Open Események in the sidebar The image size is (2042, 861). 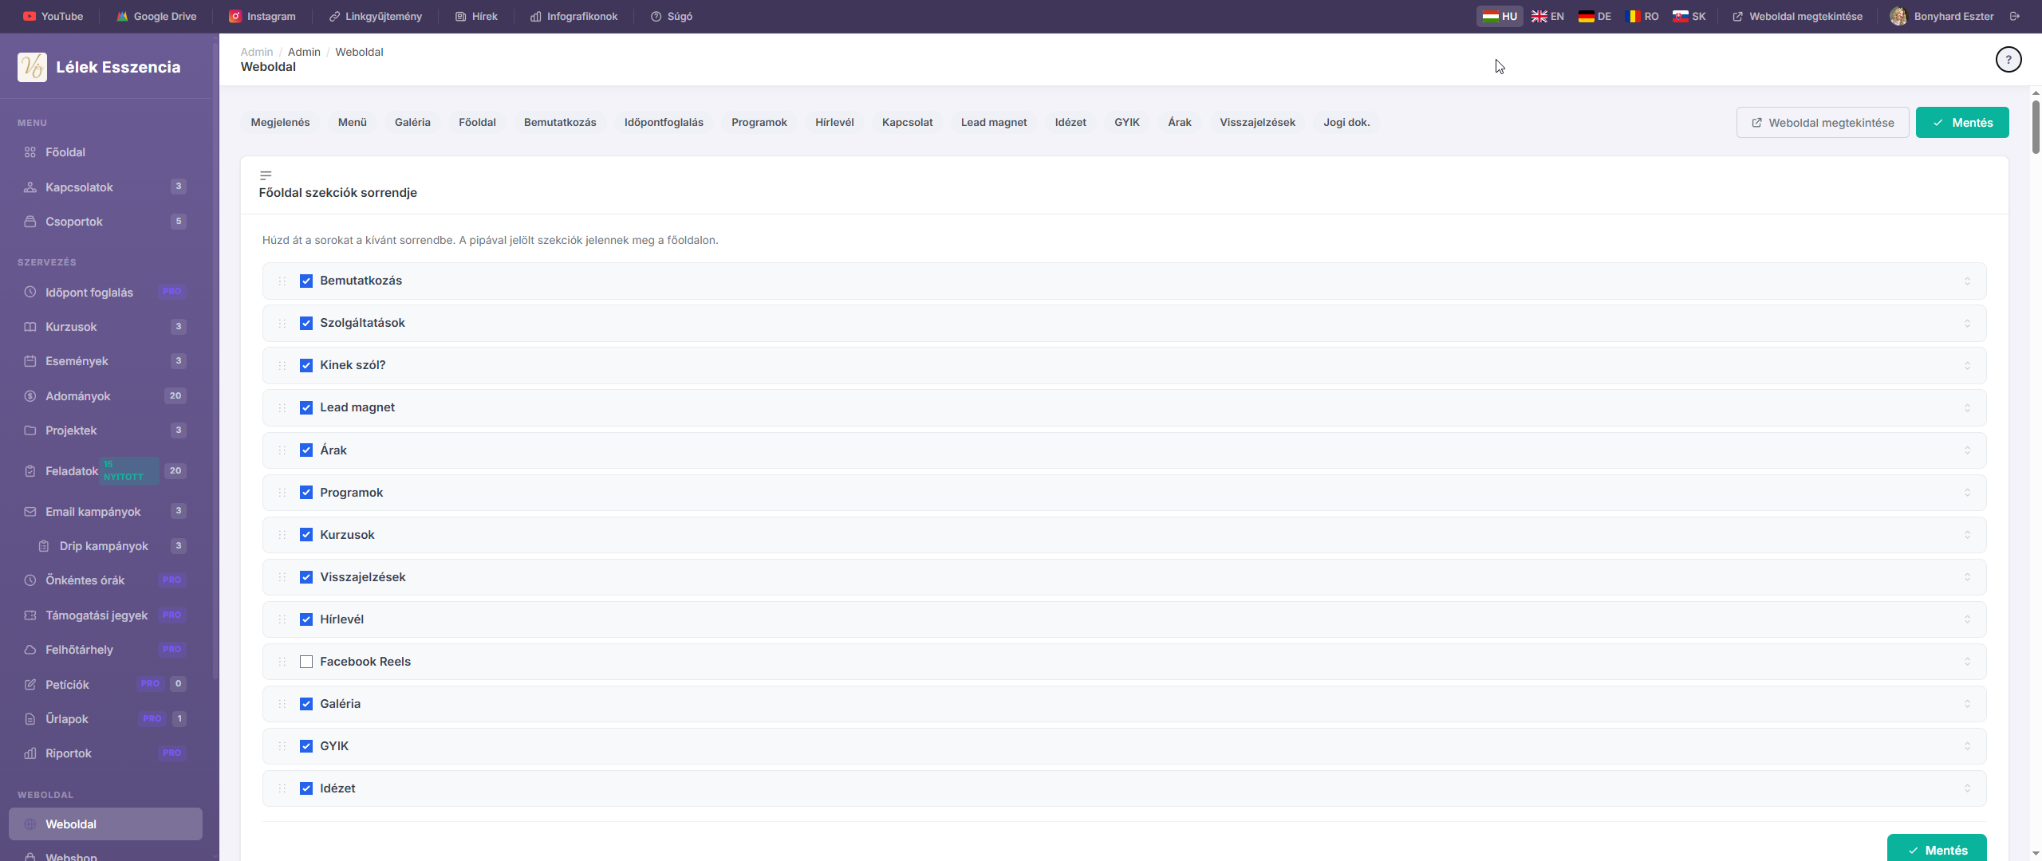point(105,361)
